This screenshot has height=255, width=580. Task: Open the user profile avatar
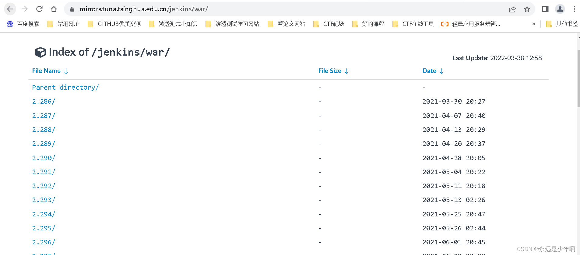[560, 9]
